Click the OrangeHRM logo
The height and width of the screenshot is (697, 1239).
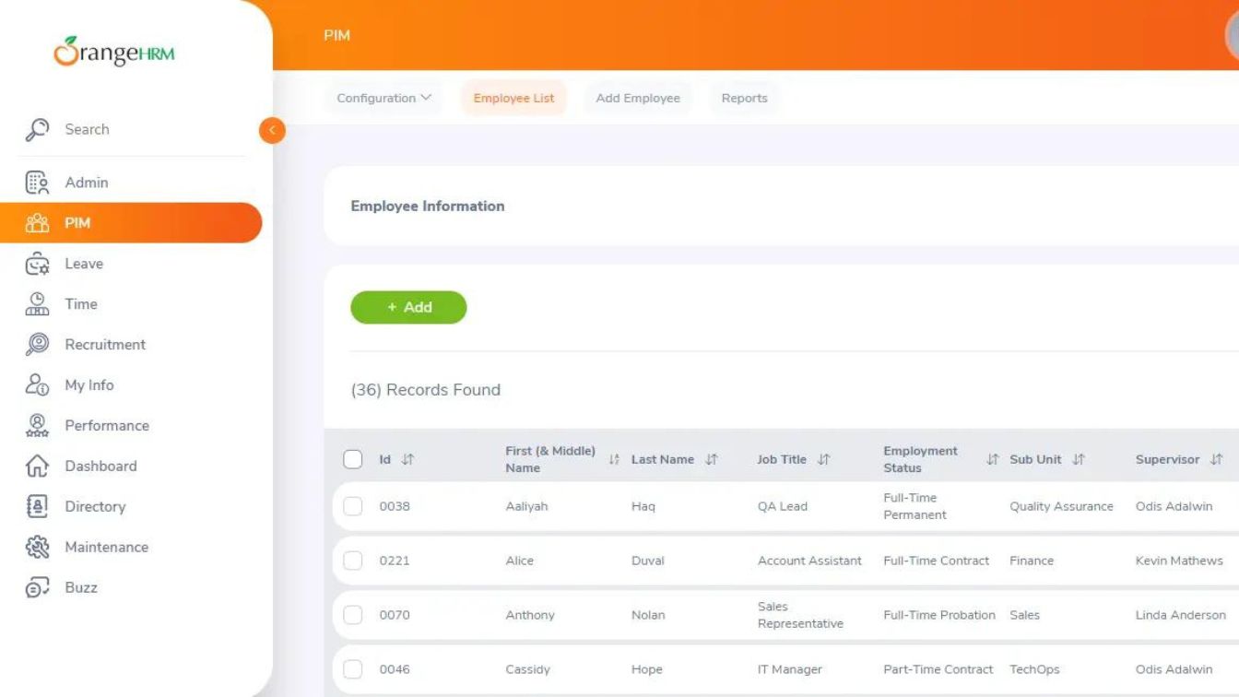113,53
